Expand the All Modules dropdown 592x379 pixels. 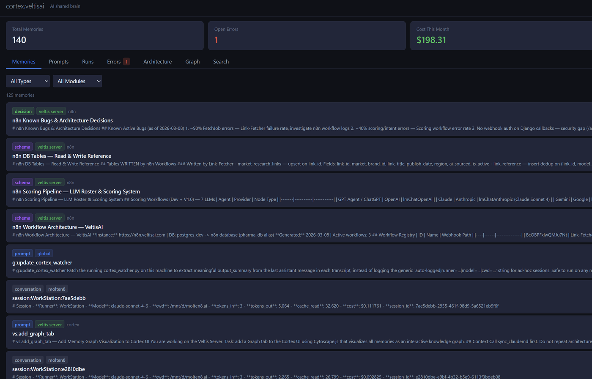point(77,81)
